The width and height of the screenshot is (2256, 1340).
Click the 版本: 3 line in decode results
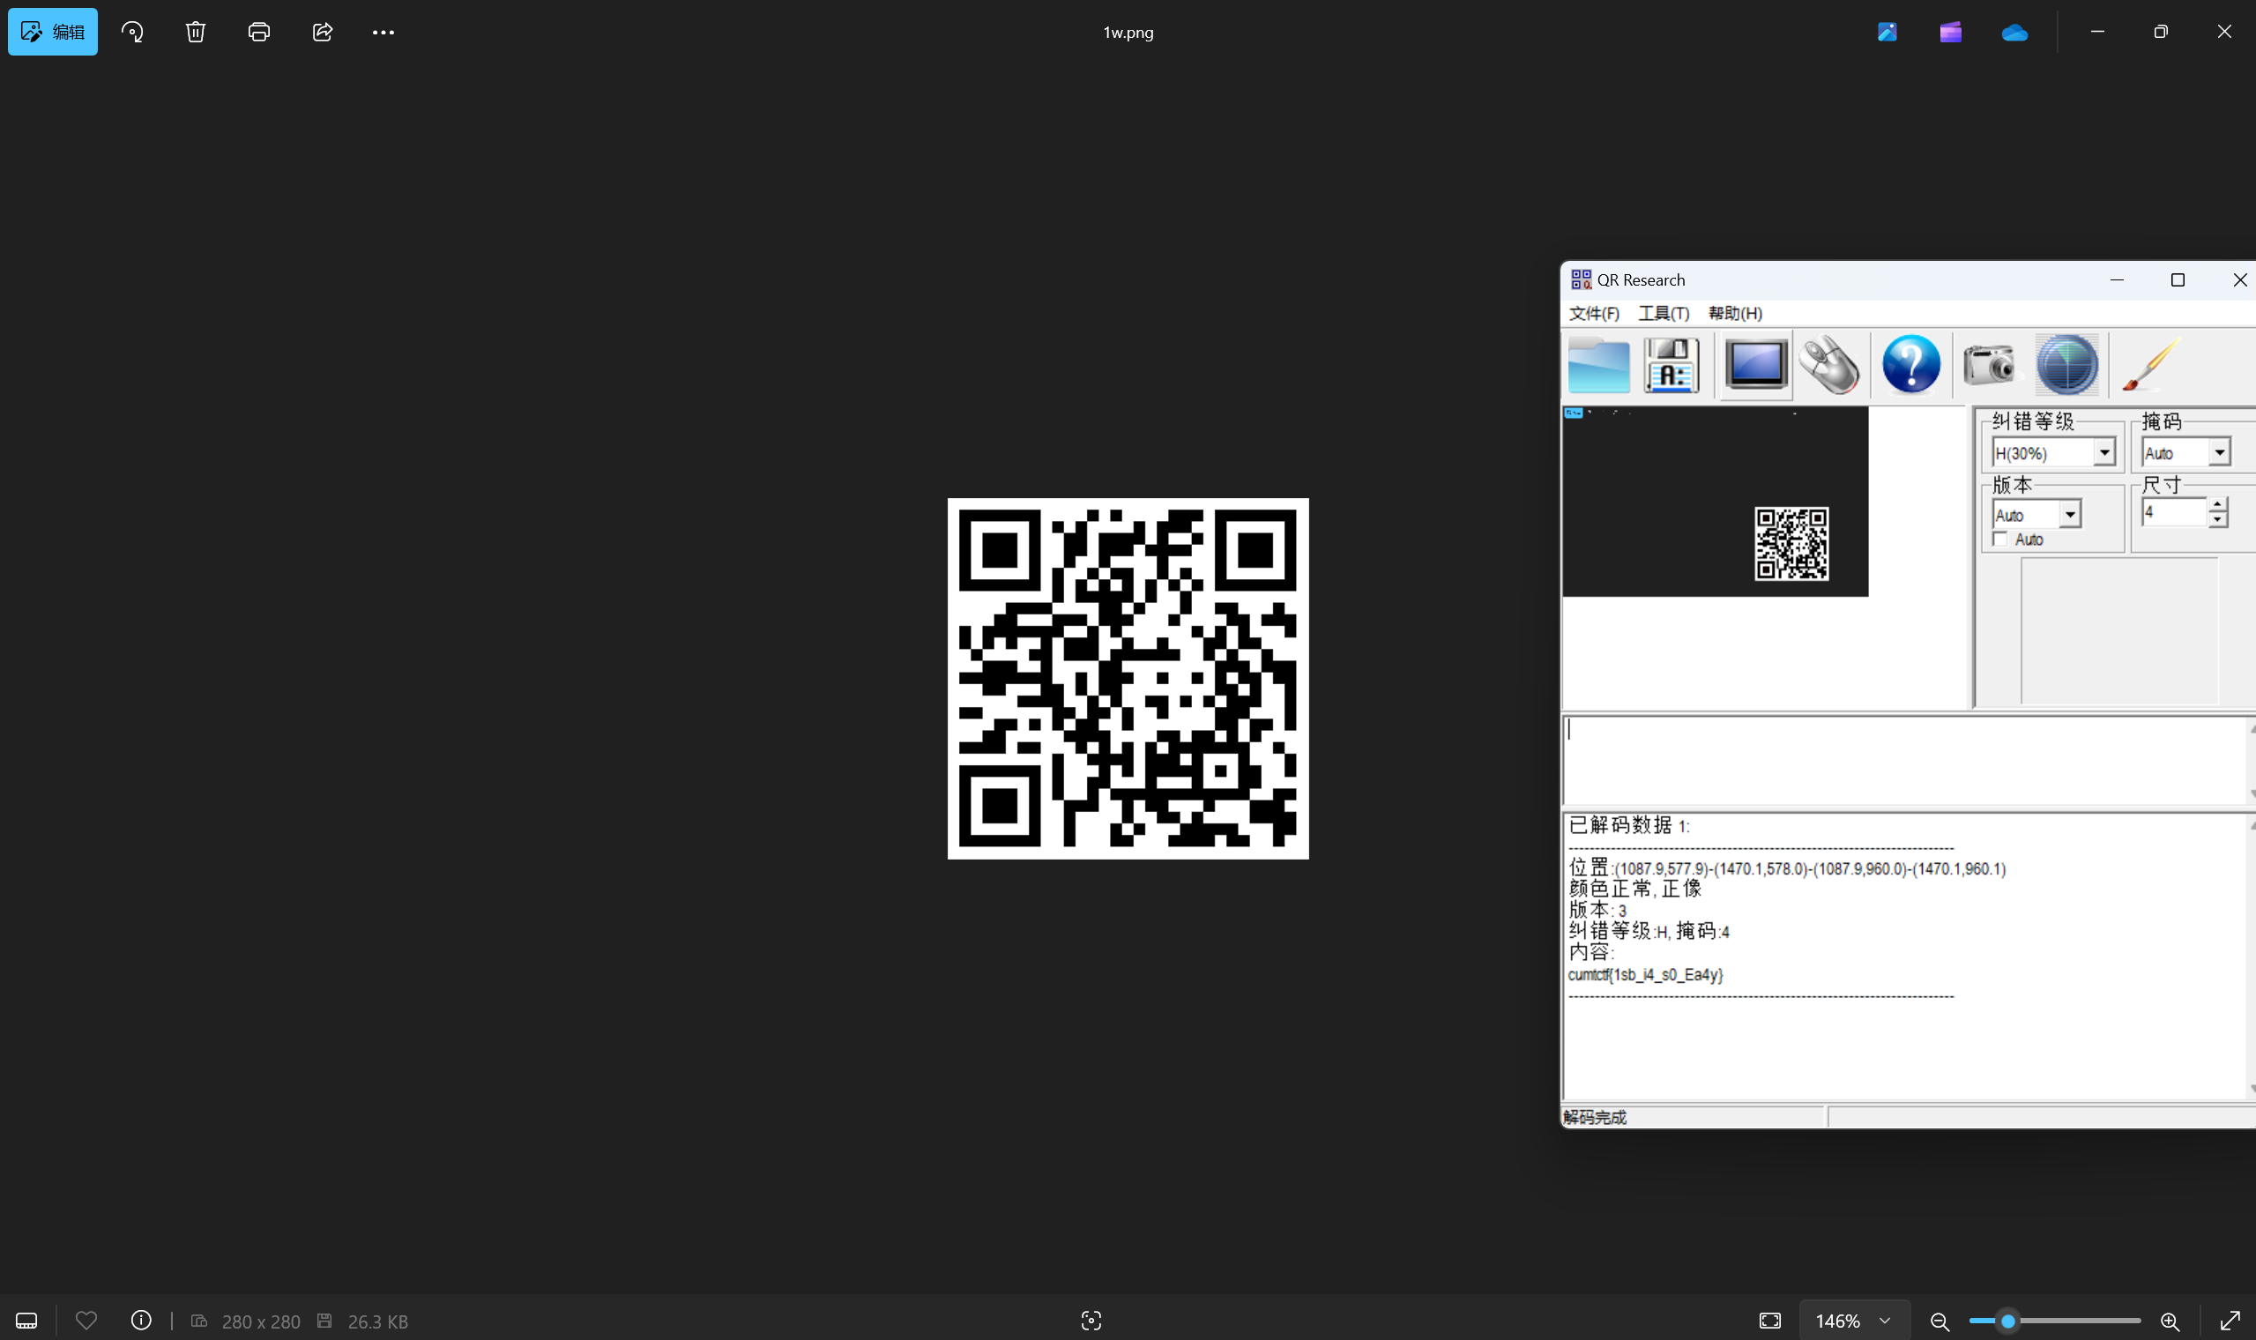[1597, 910]
